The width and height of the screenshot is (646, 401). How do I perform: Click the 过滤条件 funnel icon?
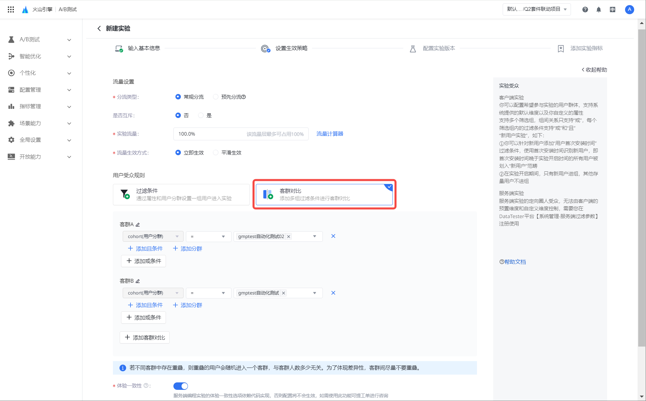point(125,194)
